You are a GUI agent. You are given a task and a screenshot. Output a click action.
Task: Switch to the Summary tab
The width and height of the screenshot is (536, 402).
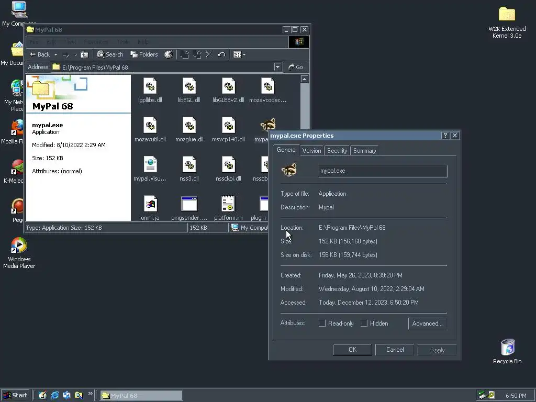click(364, 151)
